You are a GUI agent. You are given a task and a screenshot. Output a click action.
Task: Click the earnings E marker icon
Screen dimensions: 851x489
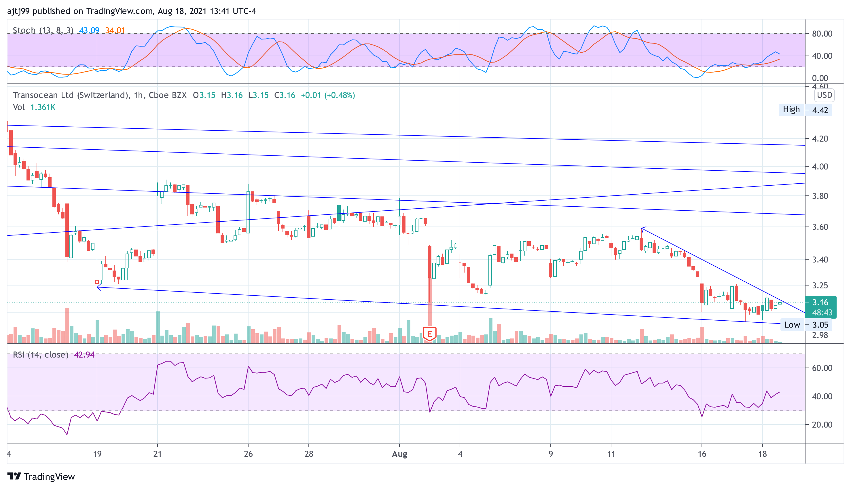[x=429, y=334]
